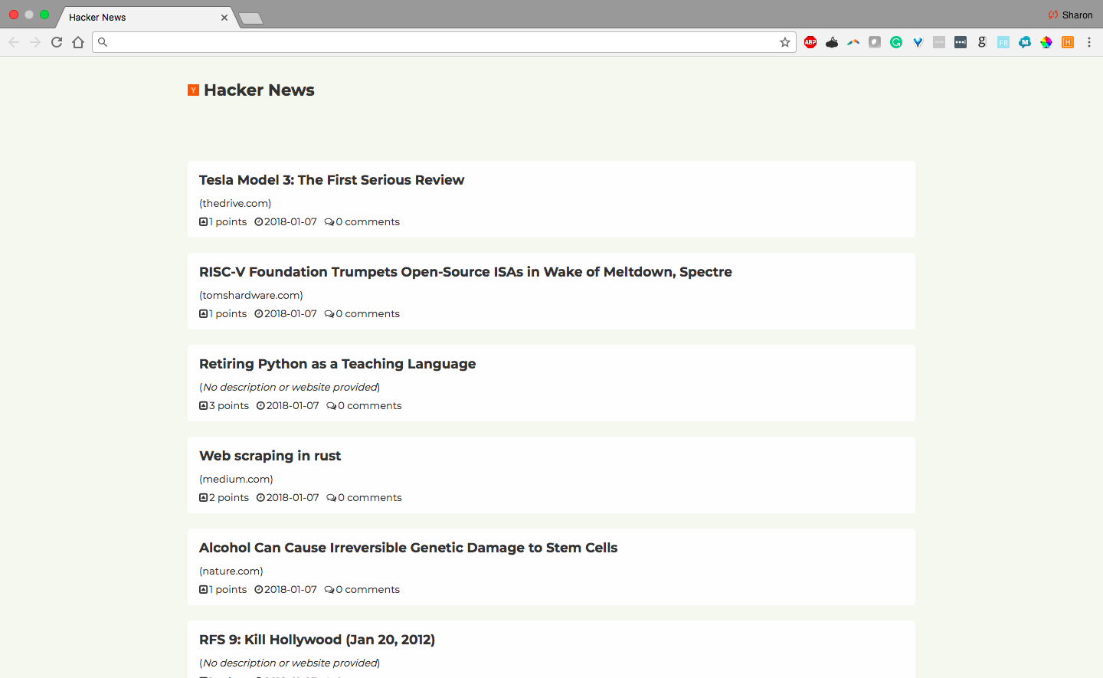Click the Sharon profile button
Viewport: 1103px width, 678px height.
pyautogui.click(x=1071, y=15)
